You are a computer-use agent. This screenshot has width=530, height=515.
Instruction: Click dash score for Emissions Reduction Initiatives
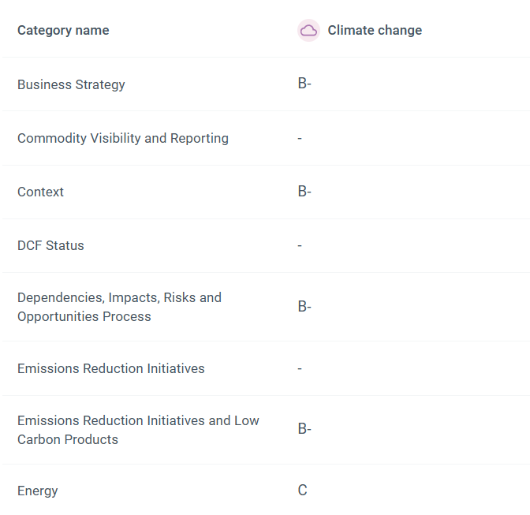[300, 368]
